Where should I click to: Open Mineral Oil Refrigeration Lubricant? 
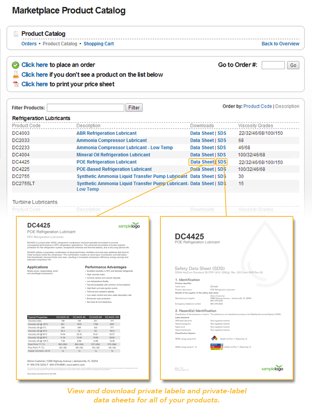point(113,155)
